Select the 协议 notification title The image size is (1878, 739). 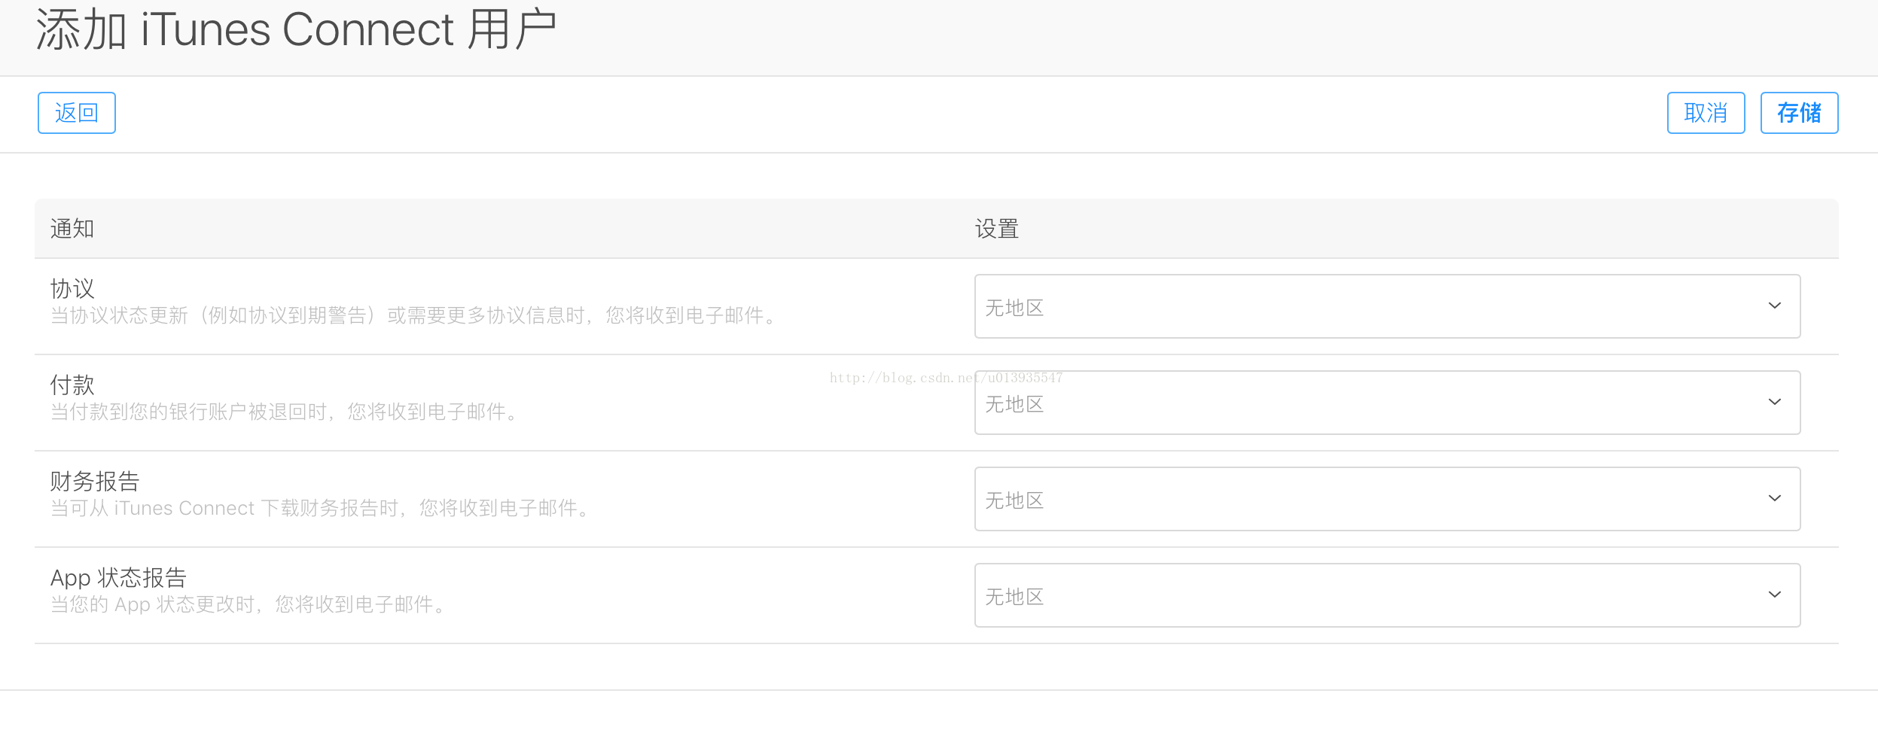[72, 288]
